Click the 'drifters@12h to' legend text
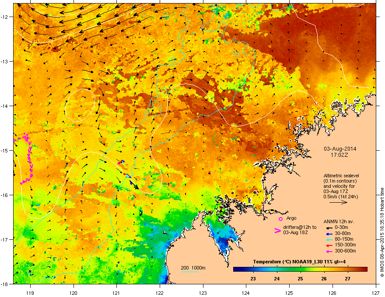 tap(300, 227)
